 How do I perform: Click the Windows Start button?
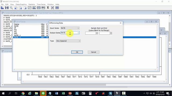click(x=3, y=93)
